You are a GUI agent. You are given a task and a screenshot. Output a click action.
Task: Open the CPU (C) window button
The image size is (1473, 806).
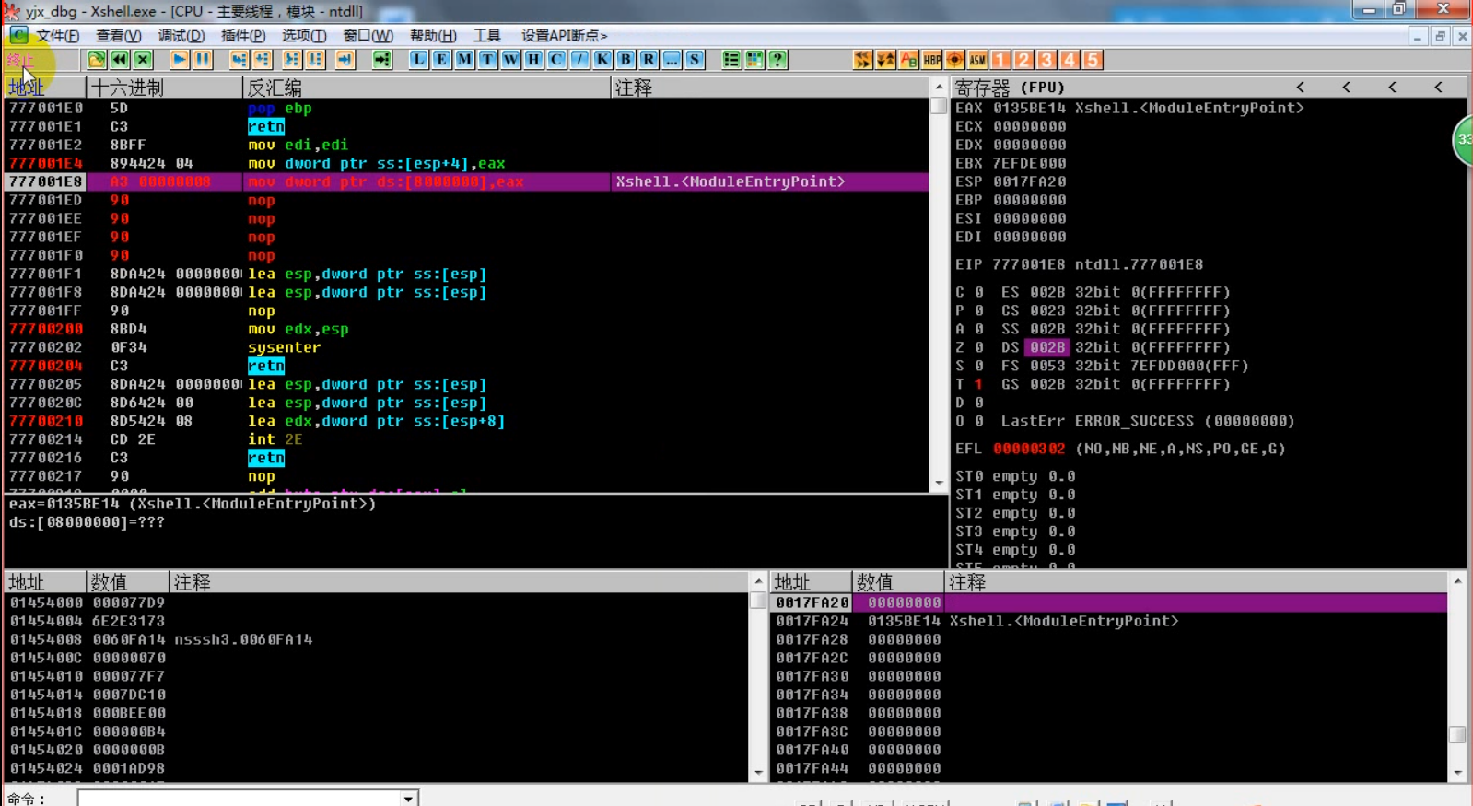(557, 60)
